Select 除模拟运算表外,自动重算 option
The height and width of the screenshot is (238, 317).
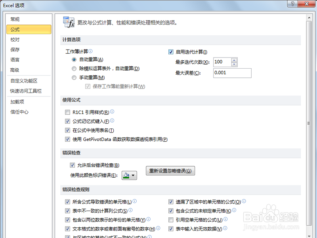[74, 69]
